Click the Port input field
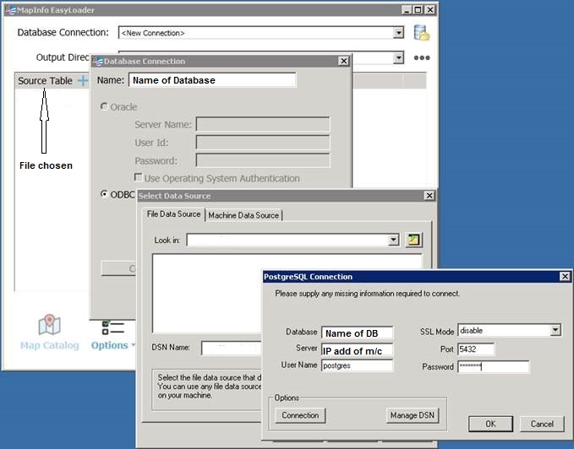The width and height of the screenshot is (574, 449). tap(476, 349)
